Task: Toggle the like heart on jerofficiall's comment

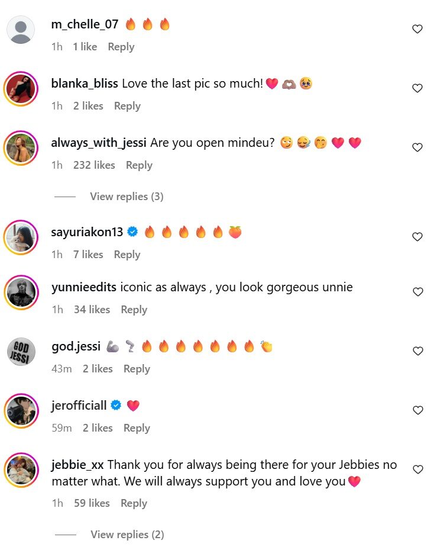Action: [x=417, y=410]
